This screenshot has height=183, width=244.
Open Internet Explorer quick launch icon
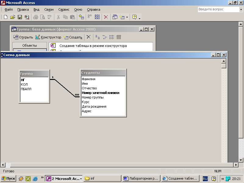pos(35,178)
